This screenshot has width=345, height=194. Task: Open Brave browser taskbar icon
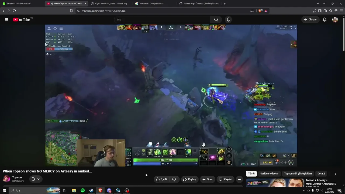click(x=100, y=190)
